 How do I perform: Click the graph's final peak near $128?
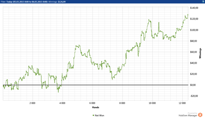click(x=188, y=14)
